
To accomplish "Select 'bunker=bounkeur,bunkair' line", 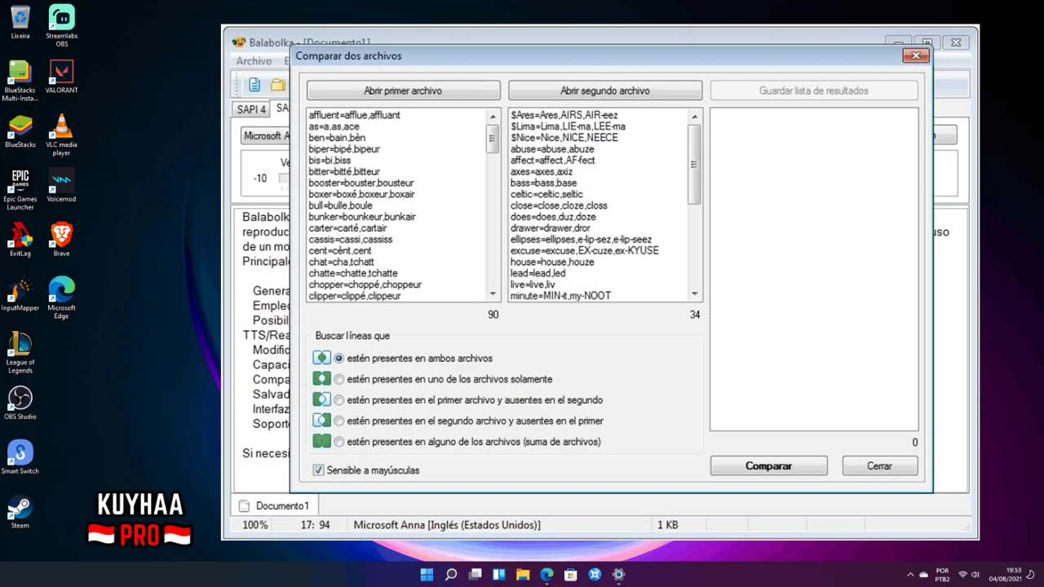I will coord(362,217).
